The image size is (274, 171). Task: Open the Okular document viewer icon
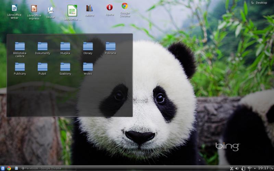coord(50,10)
